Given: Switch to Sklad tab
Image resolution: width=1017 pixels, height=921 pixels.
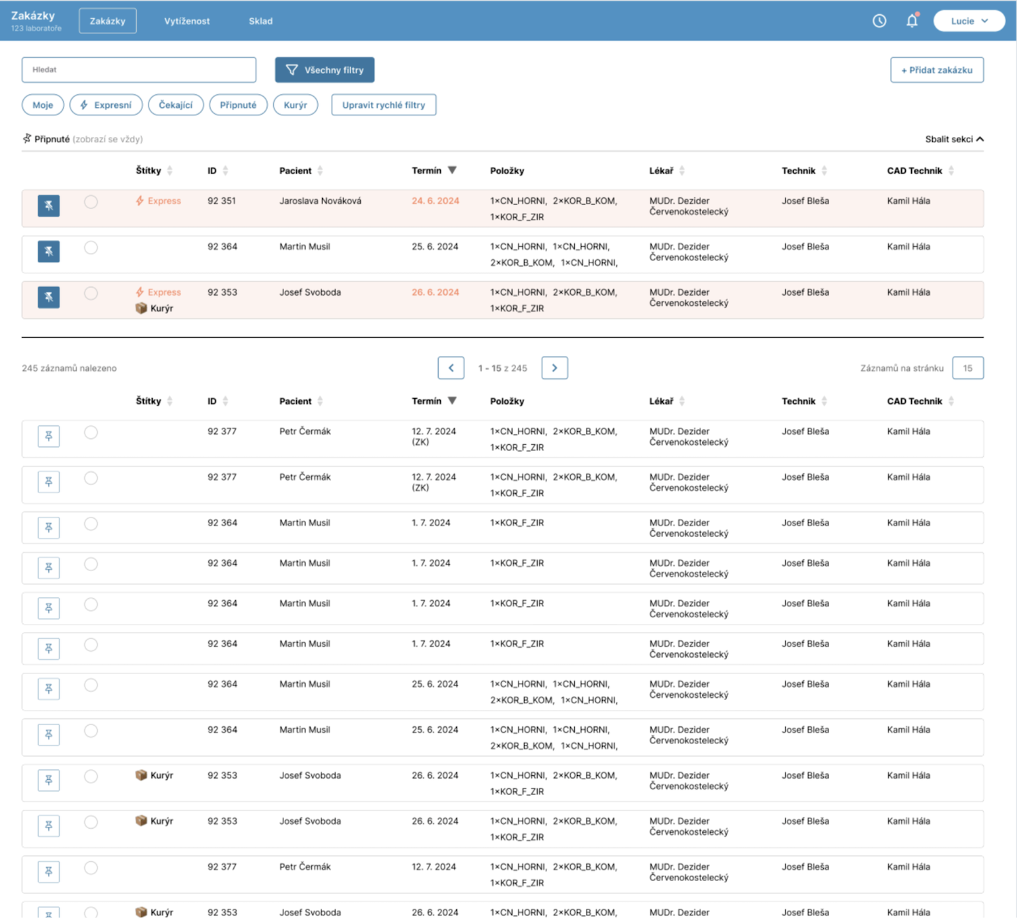Looking at the screenshot, I should tap(260, 21).
